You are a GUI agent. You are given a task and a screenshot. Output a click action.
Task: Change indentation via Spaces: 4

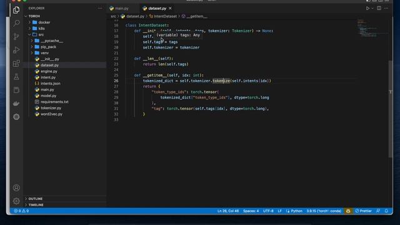[x=251, y=211]
